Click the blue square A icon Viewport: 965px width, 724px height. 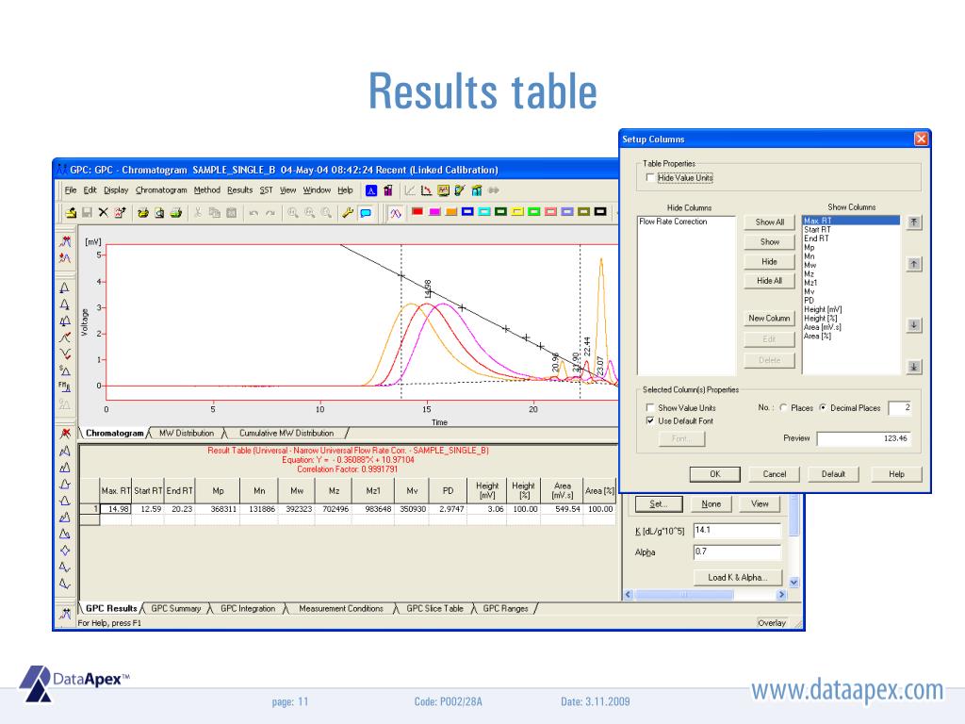[371, 190]
